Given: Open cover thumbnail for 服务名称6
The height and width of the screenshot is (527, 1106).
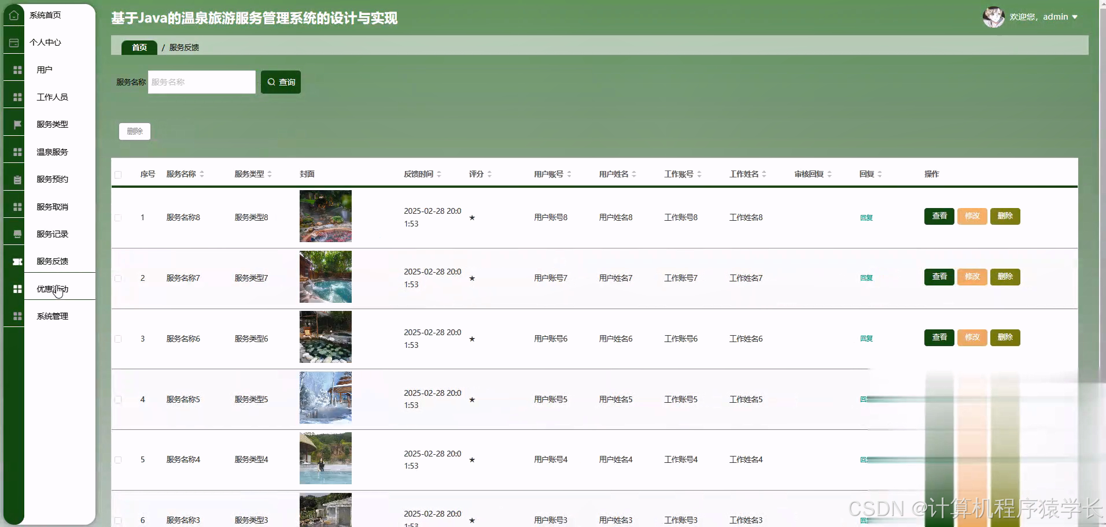Looking at the screenshot, I should point(326,337).
